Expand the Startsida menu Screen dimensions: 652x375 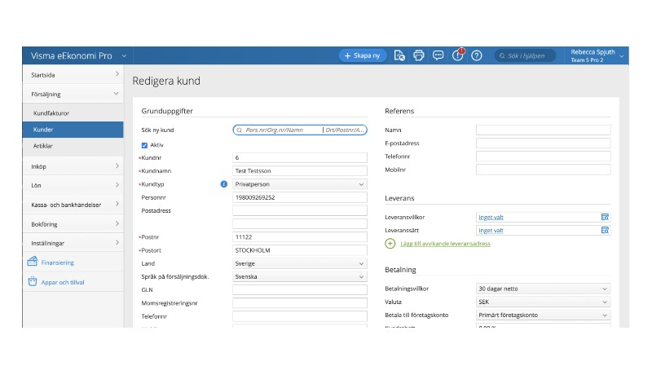pyautogui.click(x=73, y=74)
